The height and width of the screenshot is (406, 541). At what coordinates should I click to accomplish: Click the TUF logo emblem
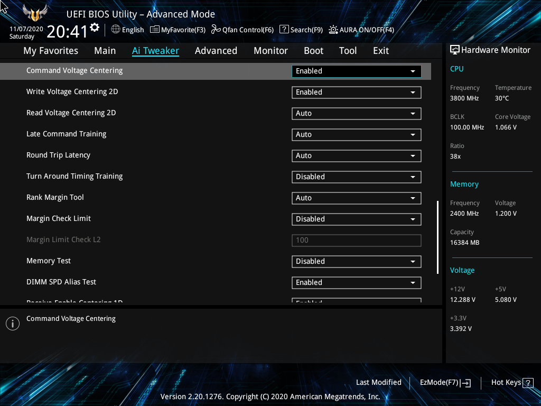(35, 13)
